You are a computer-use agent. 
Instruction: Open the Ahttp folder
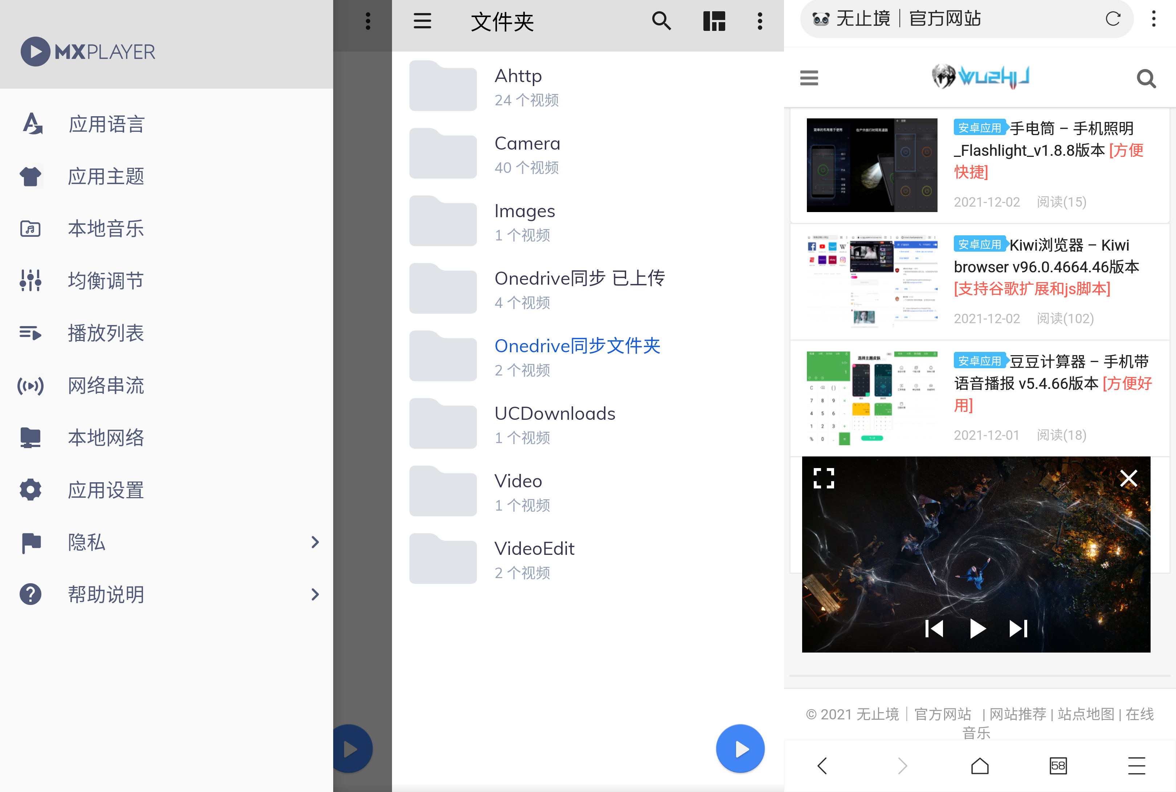(588, 86)
